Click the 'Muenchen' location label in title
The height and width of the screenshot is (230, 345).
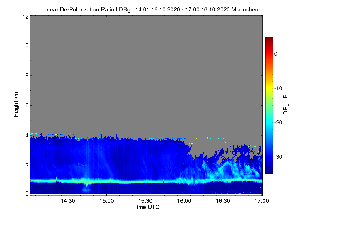(x=245, y=9)
